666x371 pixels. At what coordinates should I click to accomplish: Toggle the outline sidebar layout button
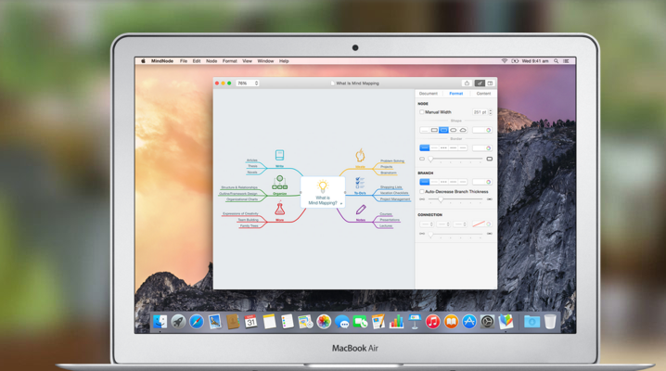pos(490,83)
